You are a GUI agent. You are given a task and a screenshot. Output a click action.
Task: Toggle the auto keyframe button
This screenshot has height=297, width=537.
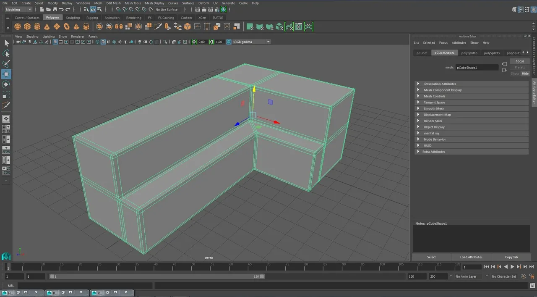pyautogui.click(x=524, y=276)
